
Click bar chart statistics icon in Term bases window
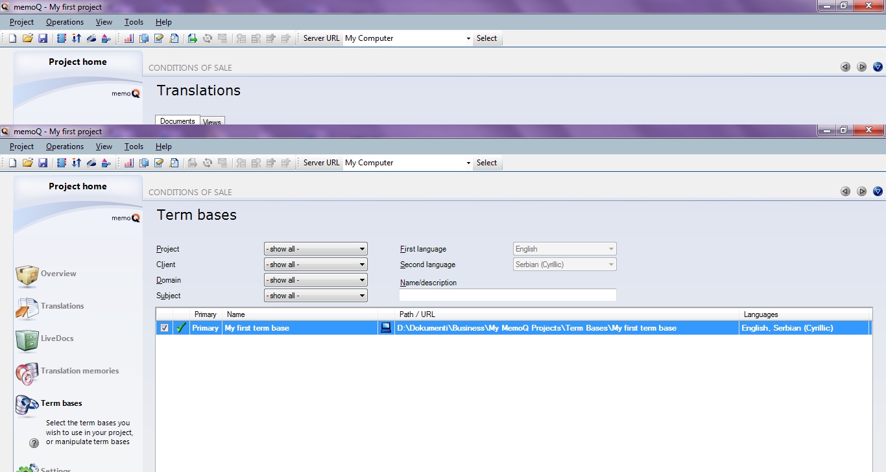point(128,163)
